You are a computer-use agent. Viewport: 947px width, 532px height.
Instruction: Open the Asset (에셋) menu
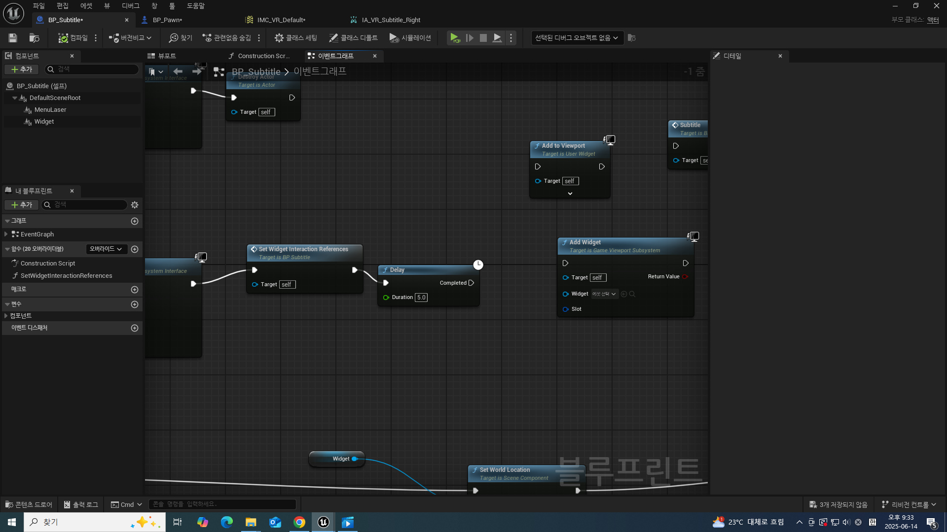point(86,6)
